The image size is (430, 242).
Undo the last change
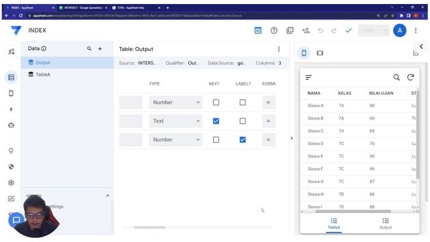tap(320, 30)
